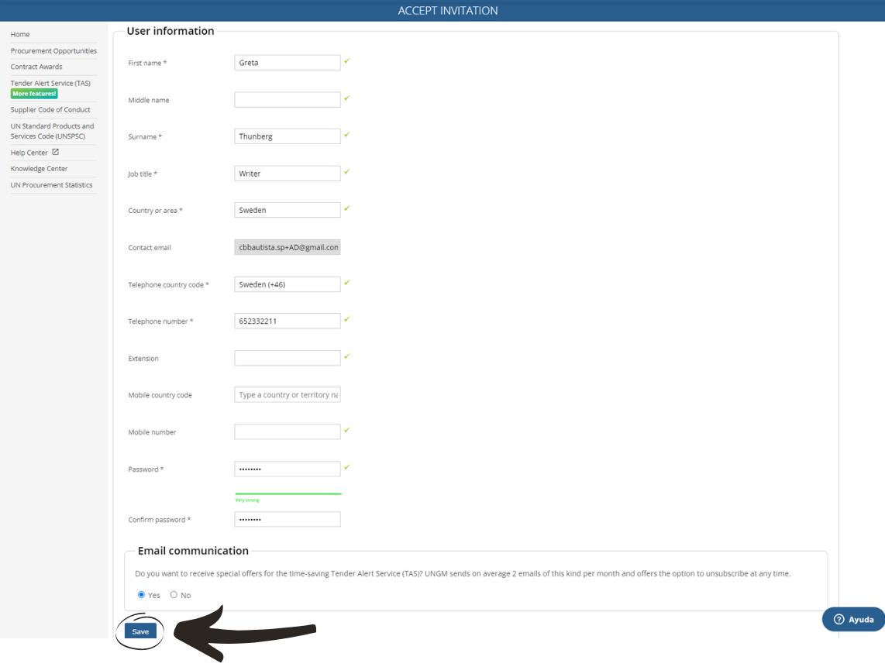The height and width of the screenshot is (667, 885).
Task: Open the Mobile country code selector
Action: coord(287,394)
